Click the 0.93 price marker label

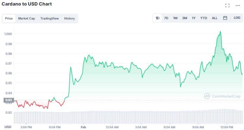click(x=9, y=100)
